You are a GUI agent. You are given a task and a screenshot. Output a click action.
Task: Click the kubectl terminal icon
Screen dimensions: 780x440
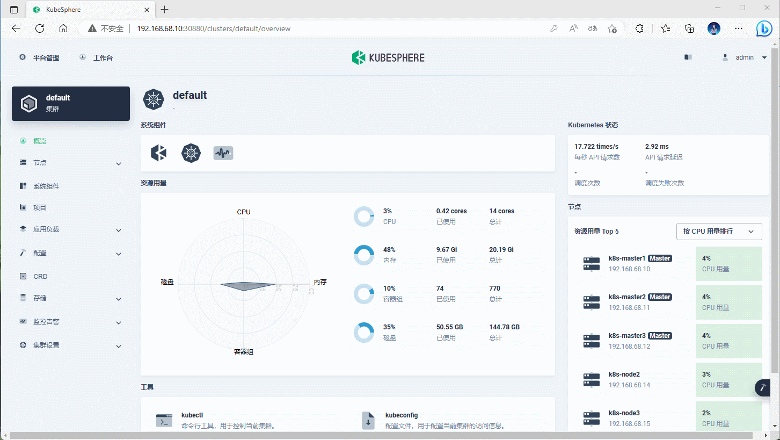164,420
